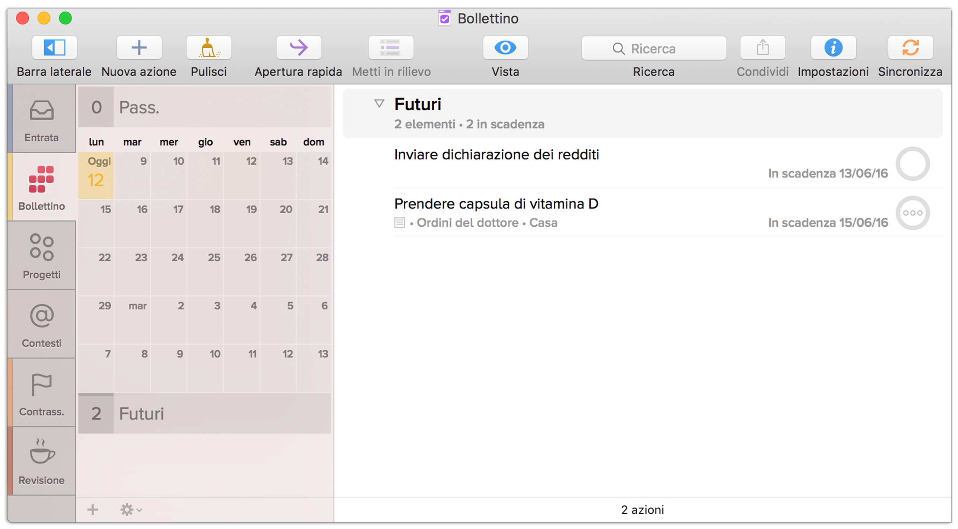Open the Contesti perspective tab
Screen dimensions: 958x529
[x=41, y=325]
